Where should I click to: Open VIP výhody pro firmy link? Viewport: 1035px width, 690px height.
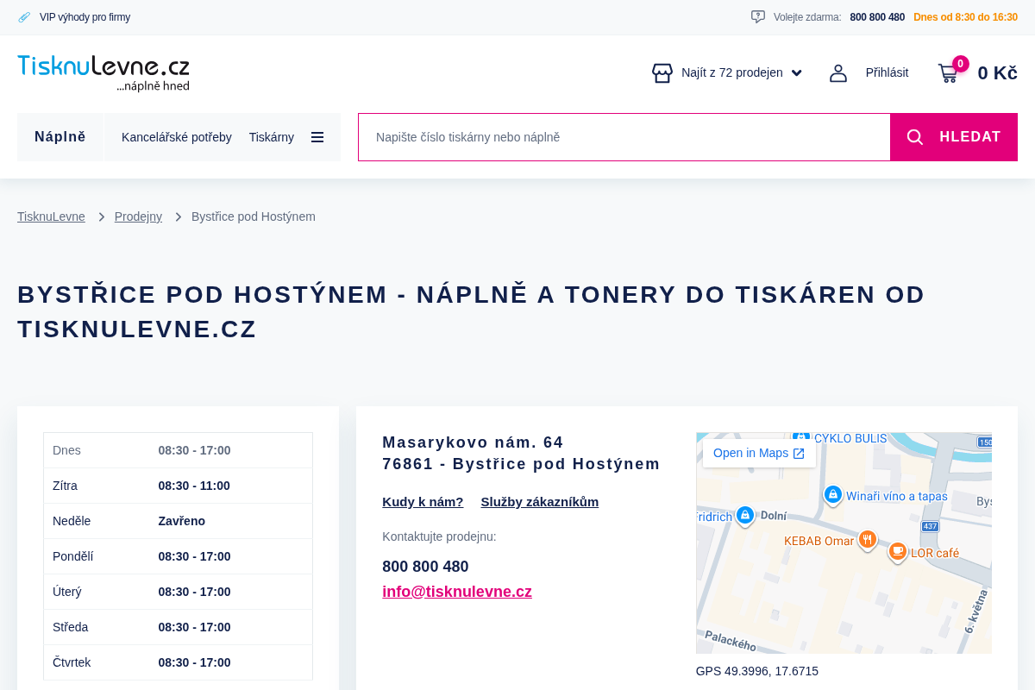tap(85, 17)
